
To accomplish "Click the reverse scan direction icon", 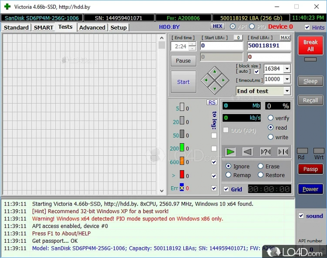I will coord(248,152).
